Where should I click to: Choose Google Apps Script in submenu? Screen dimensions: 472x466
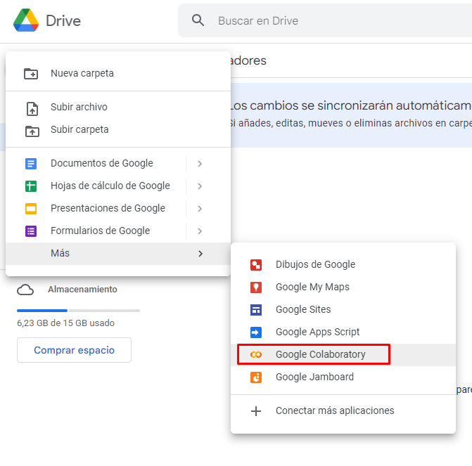pos(317,332)
